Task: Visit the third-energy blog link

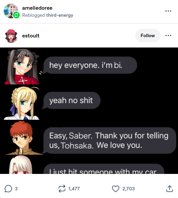Action: (60, 15)
